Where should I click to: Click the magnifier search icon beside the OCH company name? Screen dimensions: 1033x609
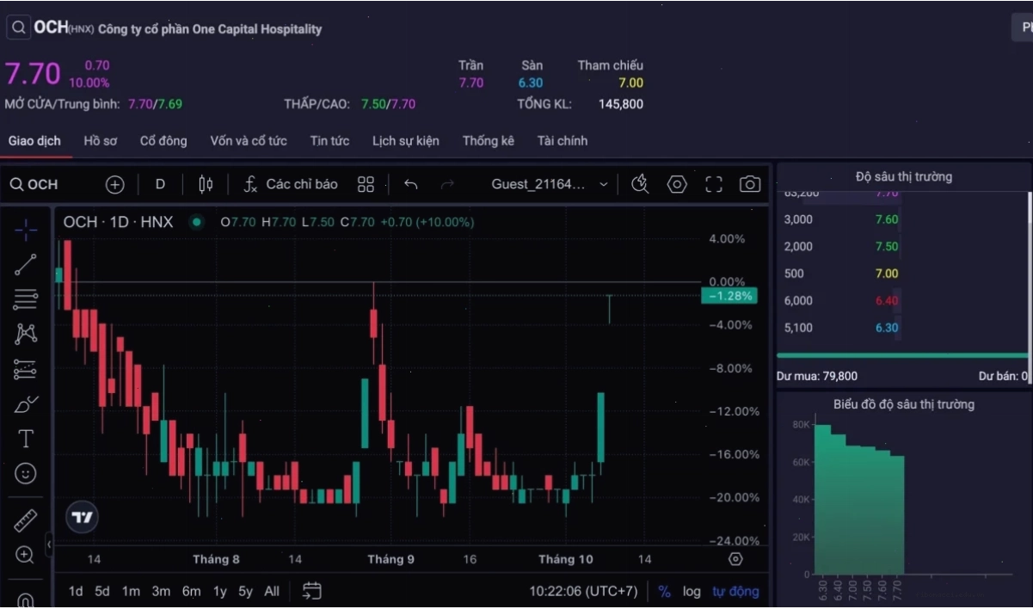click(18, 28)
